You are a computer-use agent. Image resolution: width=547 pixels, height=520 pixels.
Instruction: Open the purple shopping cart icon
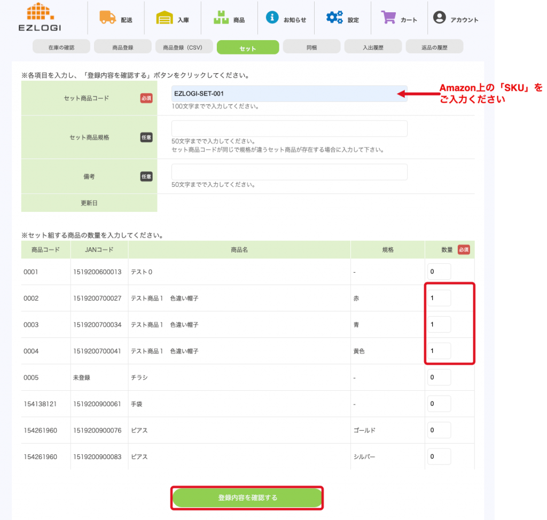pyautogui.click(x=388, y=18)
